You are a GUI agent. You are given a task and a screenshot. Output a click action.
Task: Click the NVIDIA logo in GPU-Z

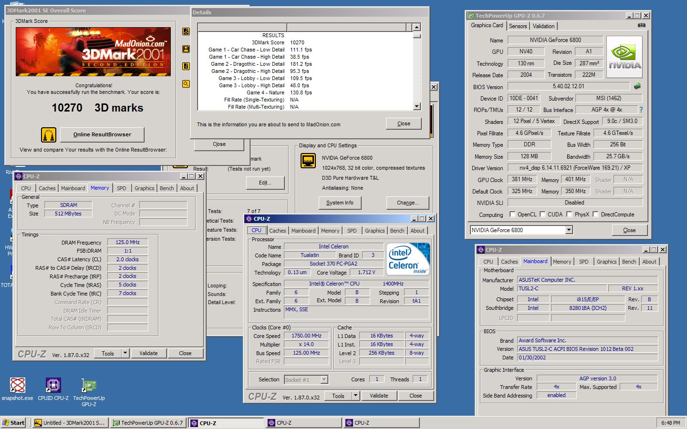coord(625,57)
